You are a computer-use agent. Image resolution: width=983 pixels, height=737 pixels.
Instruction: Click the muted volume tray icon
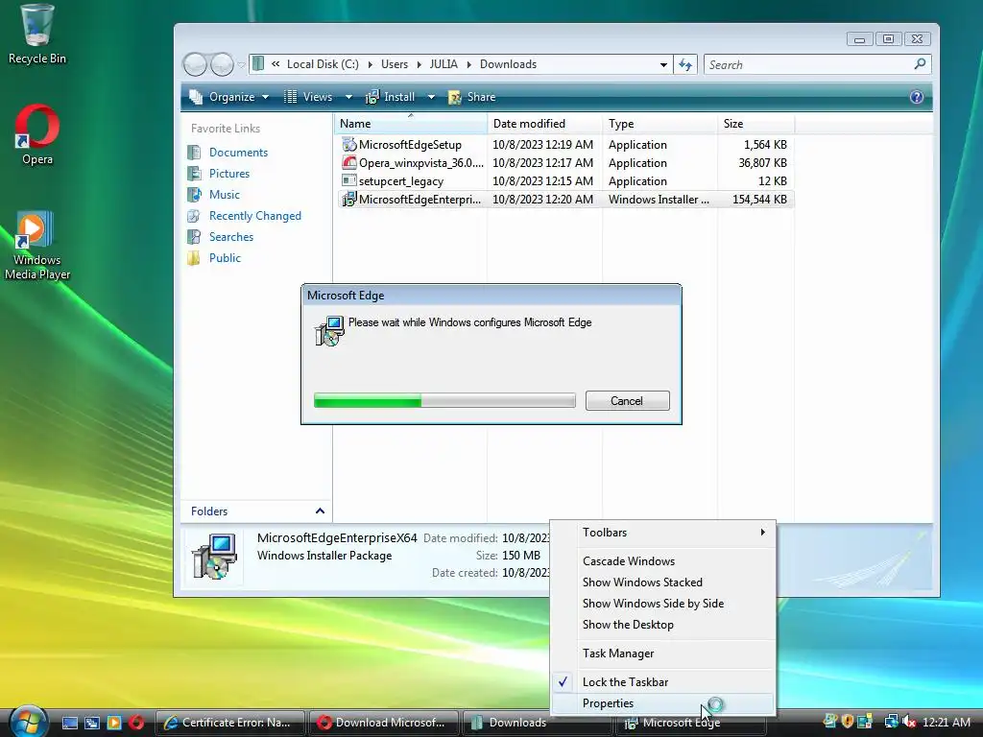tap(909, 722)
